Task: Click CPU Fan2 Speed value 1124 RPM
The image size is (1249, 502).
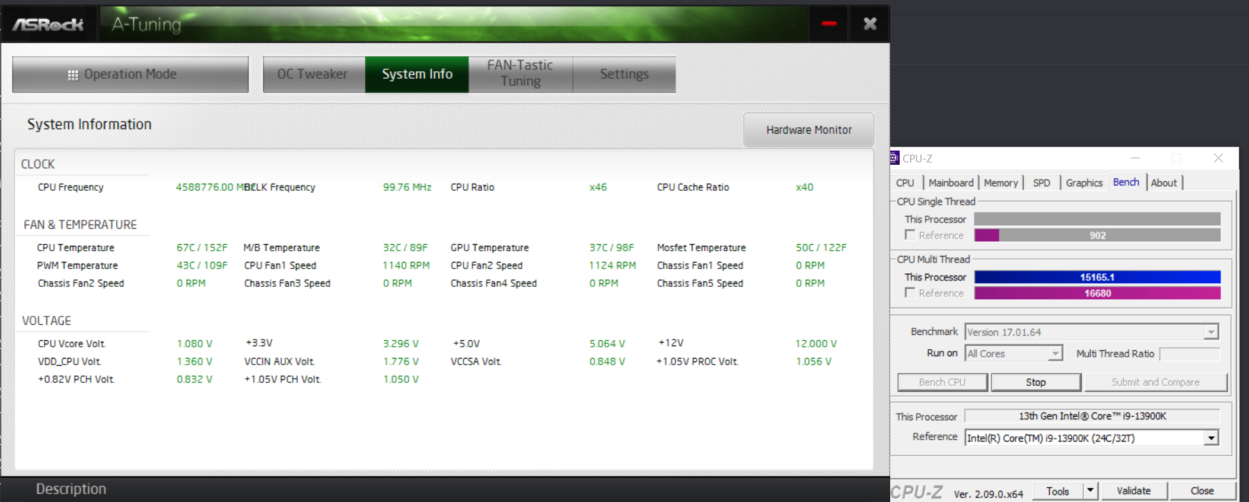Action: coord(612,266)
